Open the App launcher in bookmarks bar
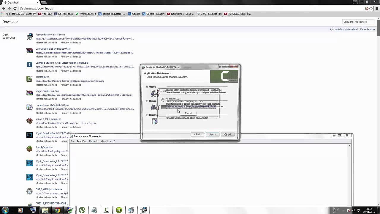Image resolution: width=380 pixels, height=214 pixels. click(6, 14)
